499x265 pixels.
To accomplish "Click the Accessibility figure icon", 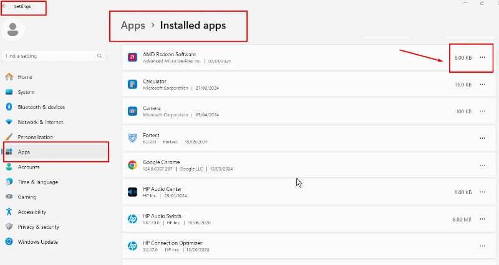I will point(9,212).
